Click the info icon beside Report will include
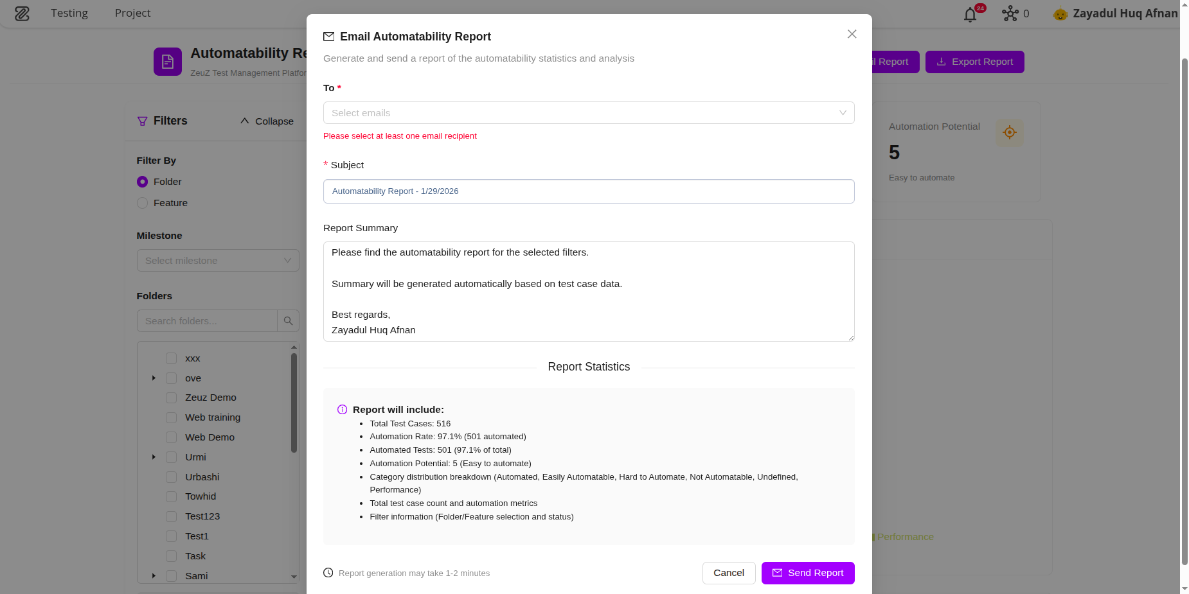 342,409
